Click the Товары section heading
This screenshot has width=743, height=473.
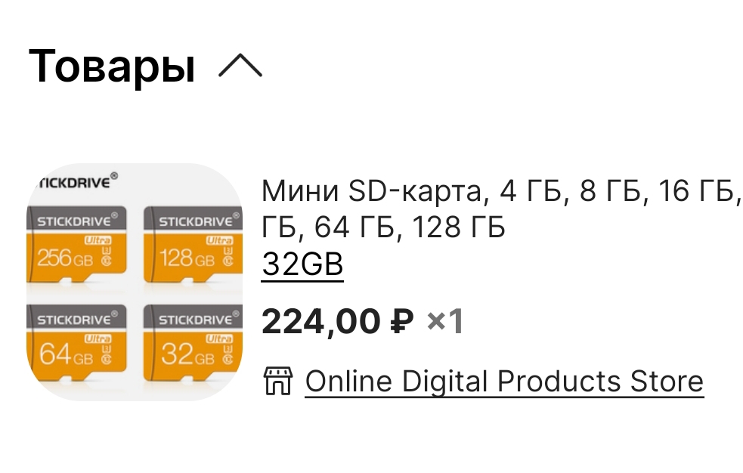(112, 66)
